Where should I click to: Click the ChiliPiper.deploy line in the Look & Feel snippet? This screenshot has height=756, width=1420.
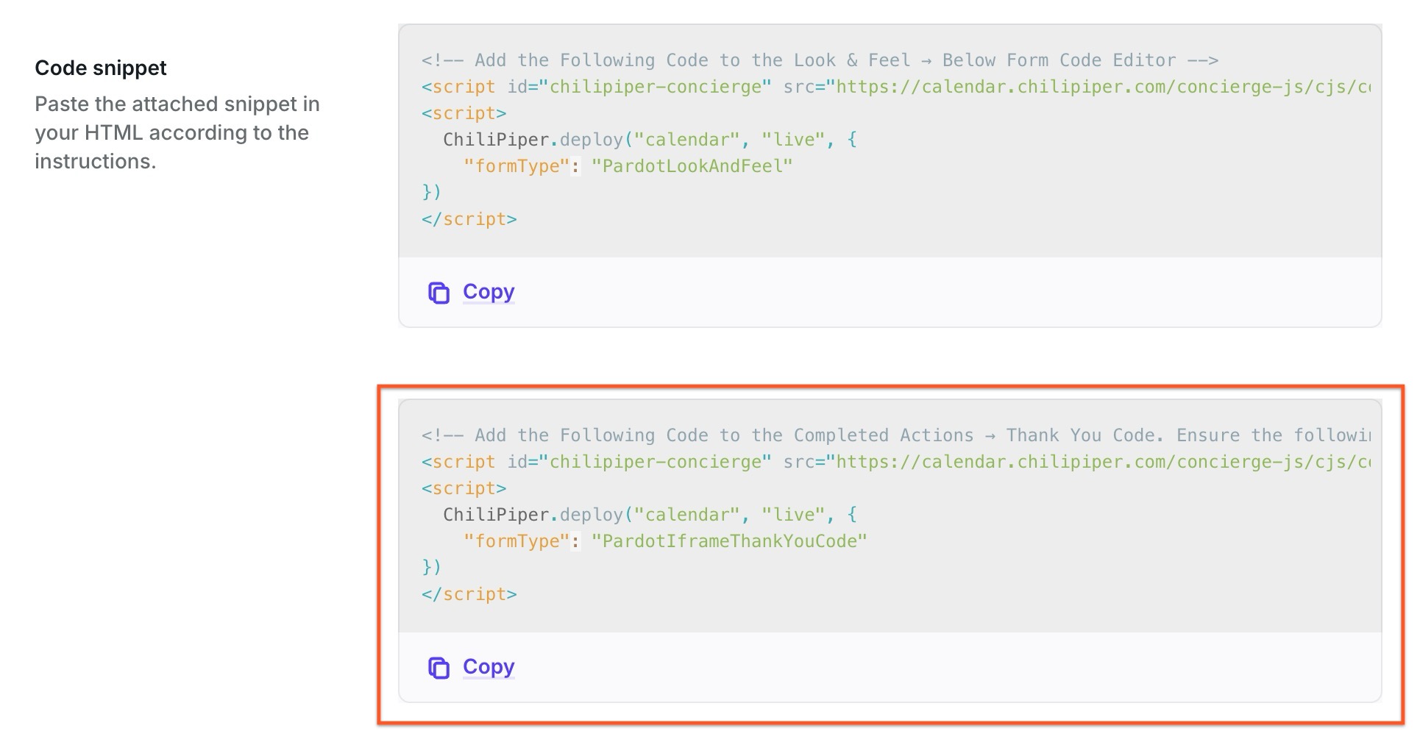click(x=649, y=140)
